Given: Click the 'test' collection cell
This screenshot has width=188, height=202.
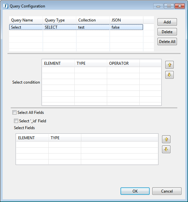Looking at the screenshot, I should pos(93,27).
